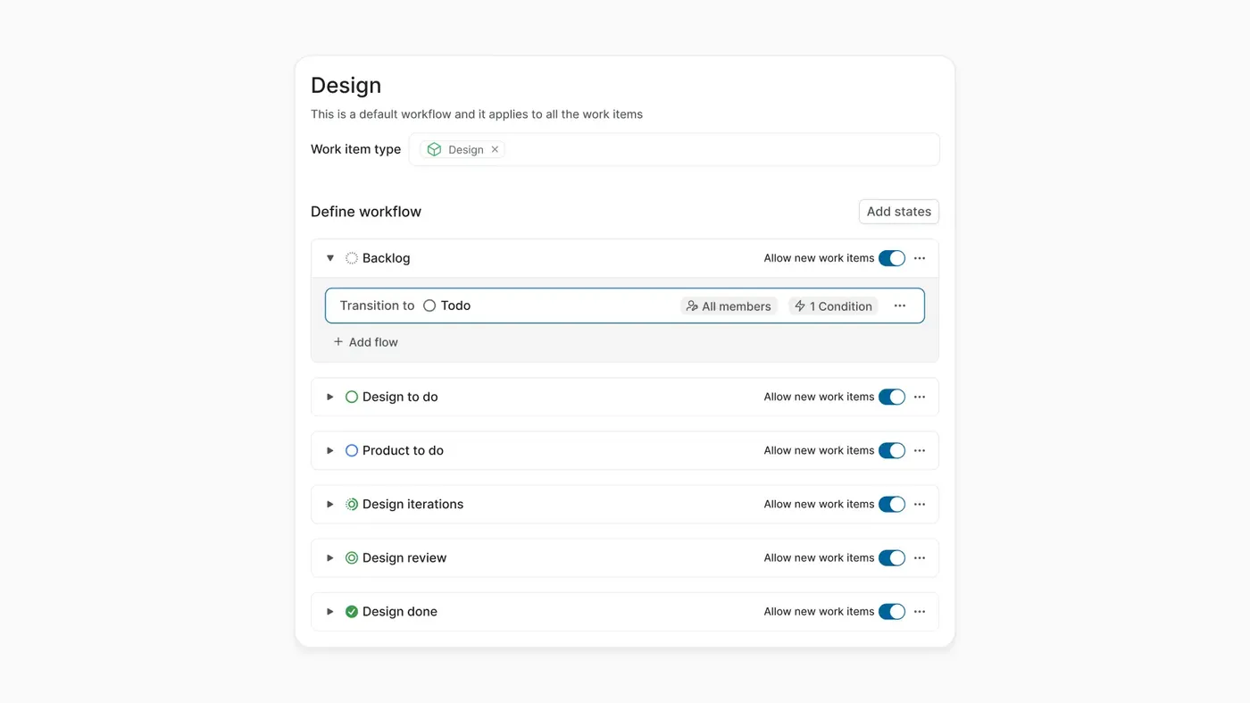This screenshot has height=703, width=1250.
Task: Click the Backlog state name
Action: pyautogui.click(x=387, y=258)
